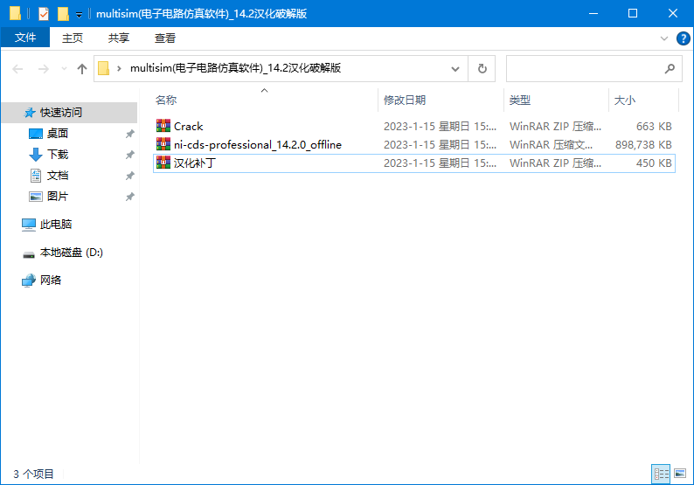694x485 pixels.
Task: Click the properties checkmark quick access icon
Action: tap(44, 14)
